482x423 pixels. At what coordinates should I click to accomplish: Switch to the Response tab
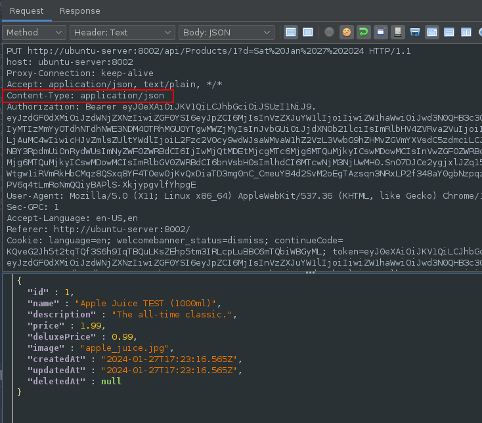click(79, 10)
